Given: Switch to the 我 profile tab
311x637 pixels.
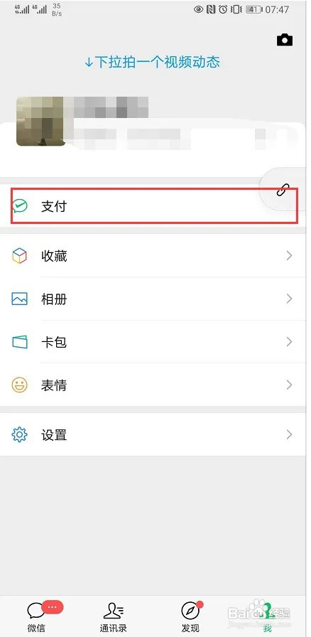Looking at the screenshot, I should (x=267, y=616).
